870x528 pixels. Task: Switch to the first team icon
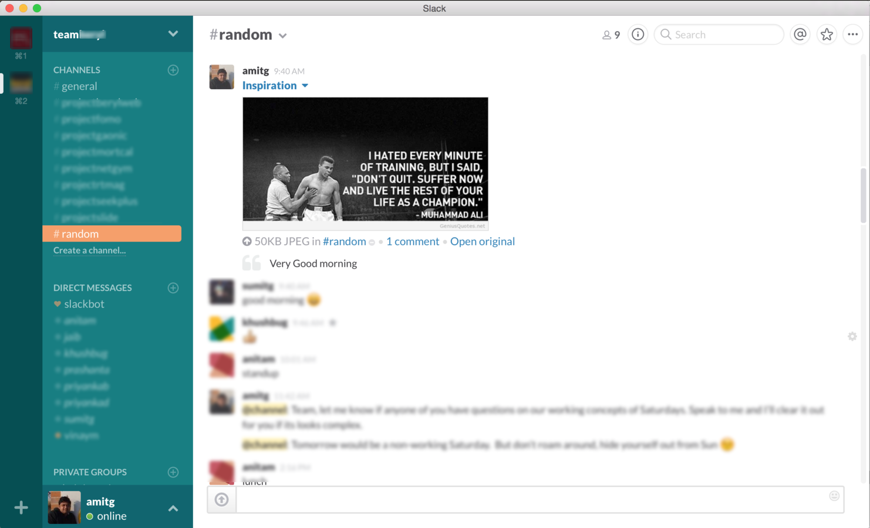pos(21,38)
